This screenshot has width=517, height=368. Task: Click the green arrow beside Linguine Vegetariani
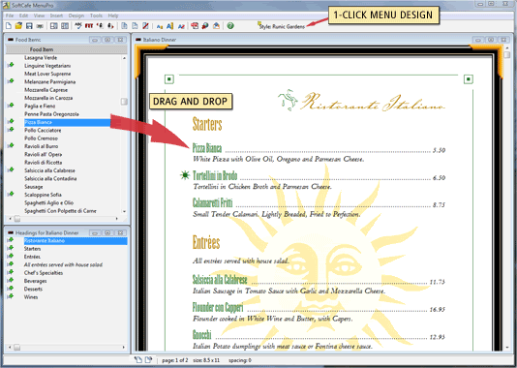[x=11, y=65]
